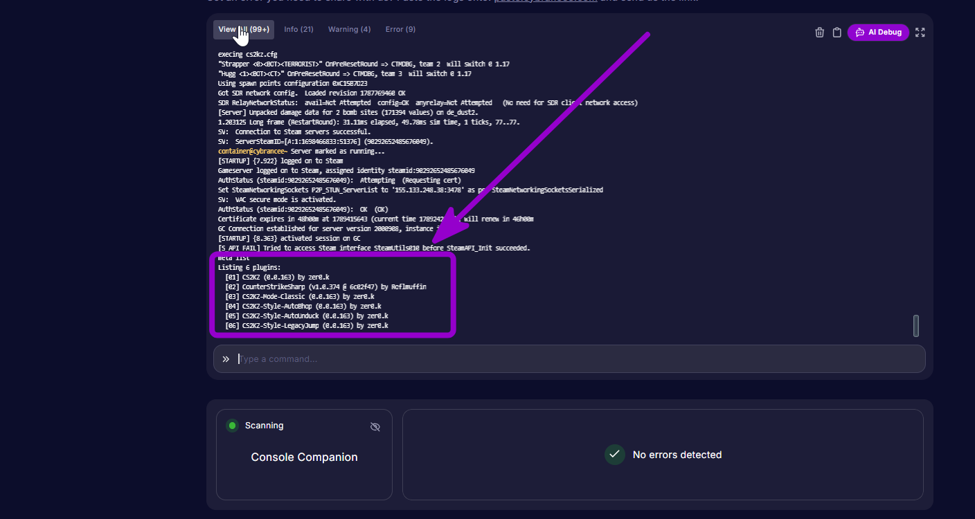Click the 'Gameserver logged on to Steam' line
This screenshot has height=519, width=975.
346,170
